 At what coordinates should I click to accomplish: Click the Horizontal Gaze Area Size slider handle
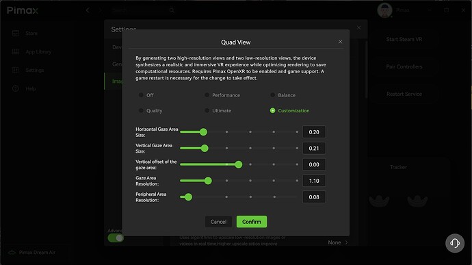203,131
